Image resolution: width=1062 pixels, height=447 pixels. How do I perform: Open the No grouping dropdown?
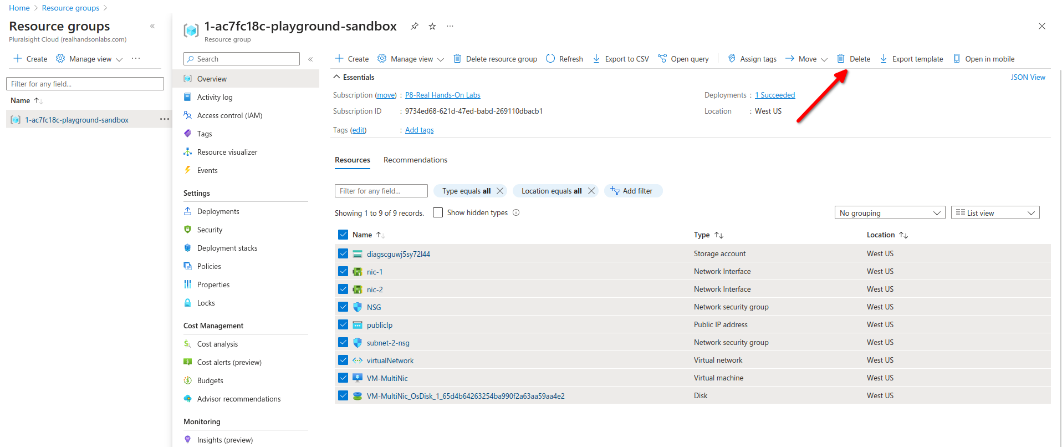point(890,213)
